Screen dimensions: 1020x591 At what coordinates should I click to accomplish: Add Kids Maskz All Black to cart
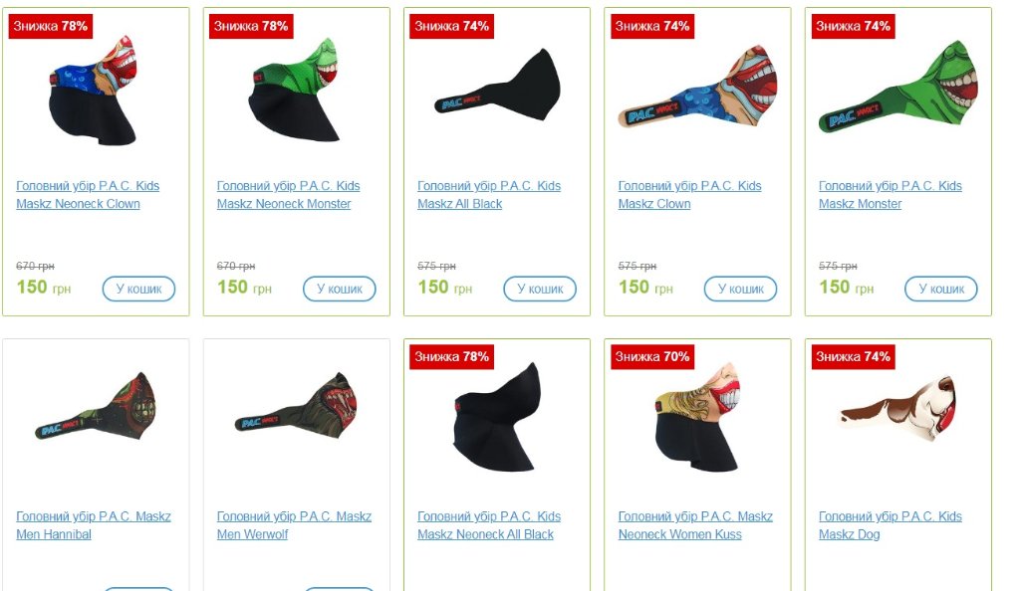coord(540,289)
